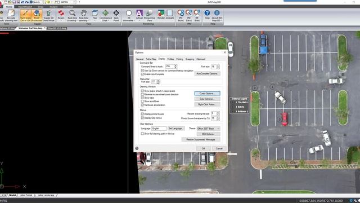Screen dimensions: 360x203
Task: Click Toggle 2D Draw Mode
Action: (48, 15)
